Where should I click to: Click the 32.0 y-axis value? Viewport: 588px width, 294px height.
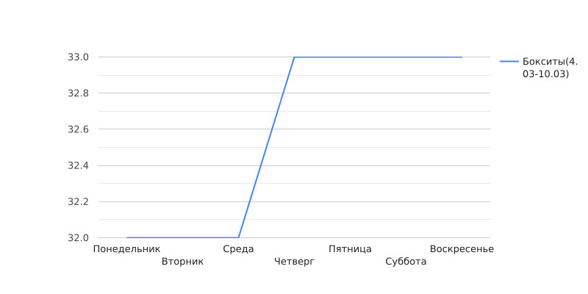click(x=78, y=237)
